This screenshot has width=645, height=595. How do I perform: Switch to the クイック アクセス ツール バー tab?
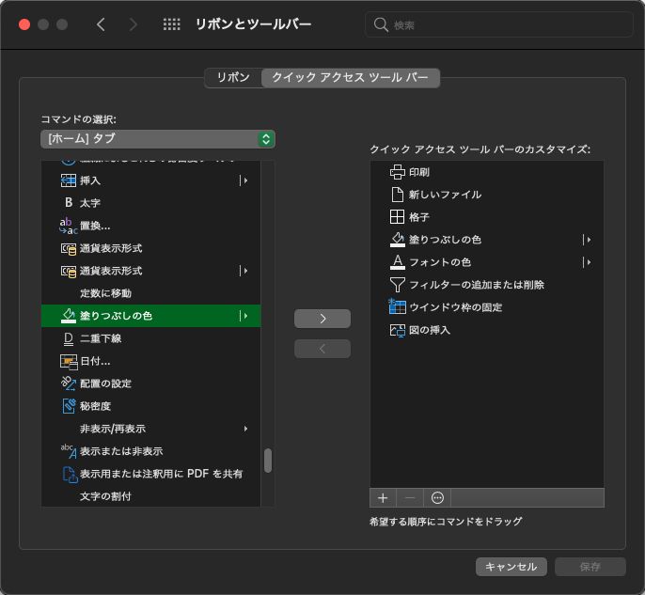point(350,78)
